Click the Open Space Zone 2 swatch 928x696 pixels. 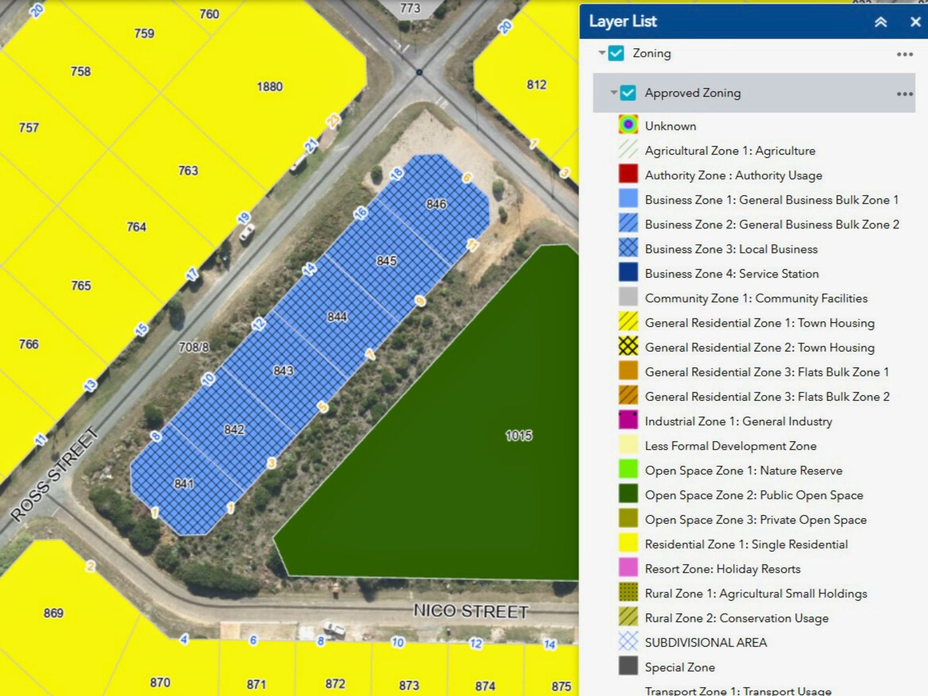[x=628, y=494]
